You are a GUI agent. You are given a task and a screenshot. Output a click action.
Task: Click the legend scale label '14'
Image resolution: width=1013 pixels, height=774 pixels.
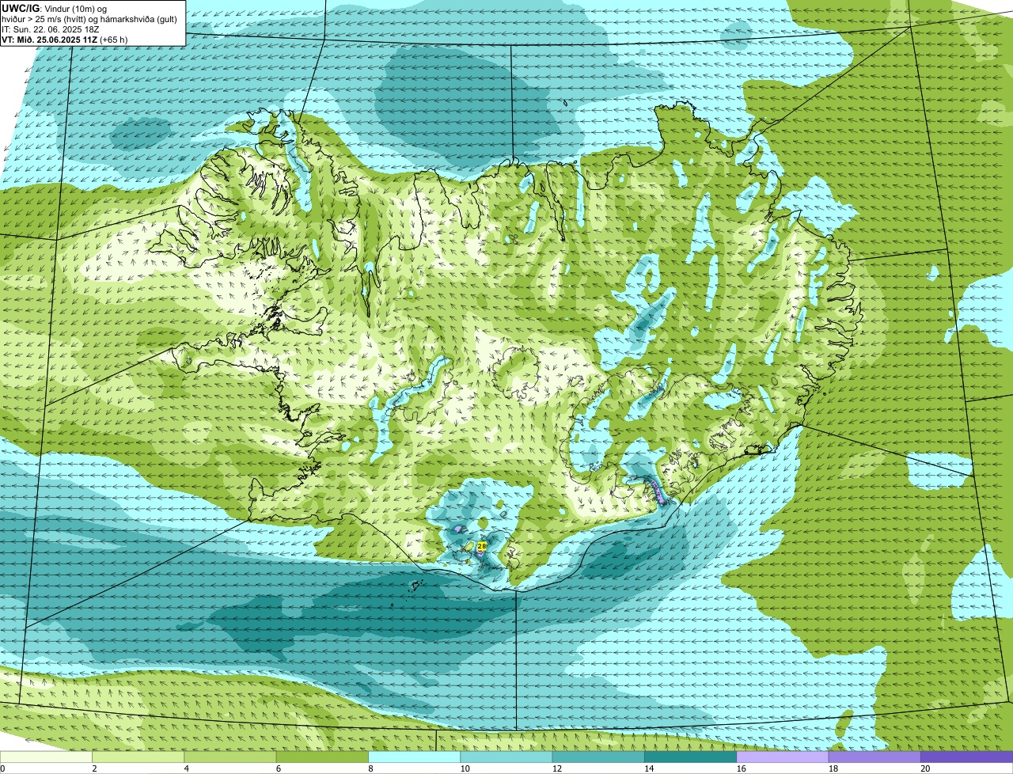point(649,768)
